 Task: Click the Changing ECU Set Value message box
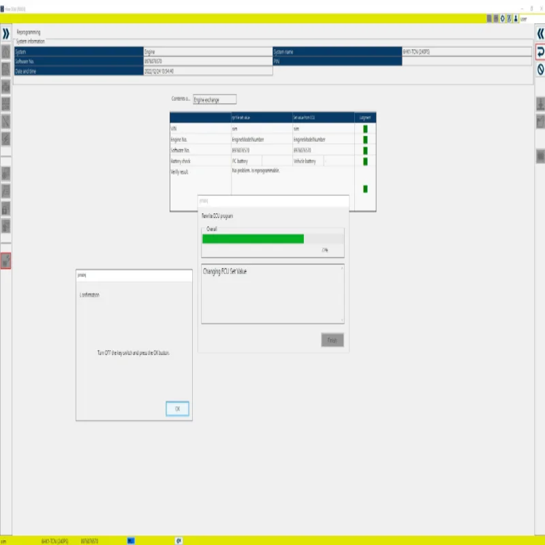tap(272, 294)
